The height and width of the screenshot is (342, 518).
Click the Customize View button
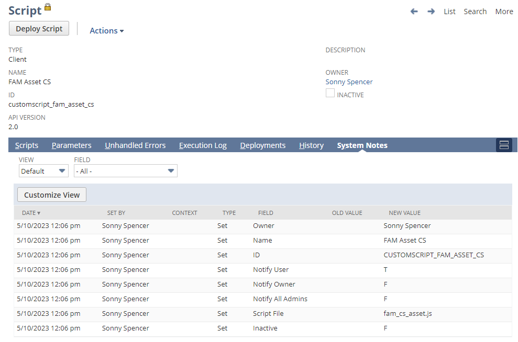(x=51, y=194)
